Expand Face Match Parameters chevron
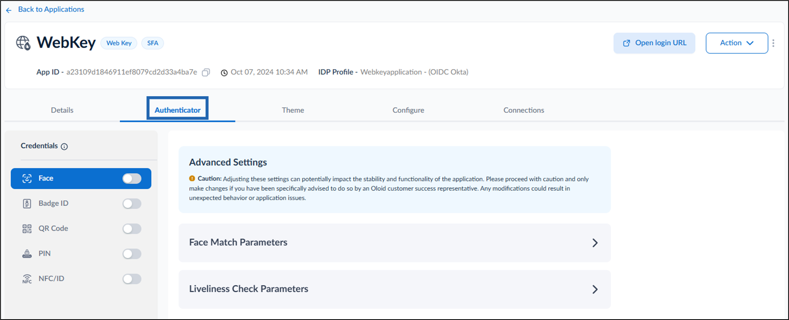Viewport: 789px width, 320px height. 595,243
